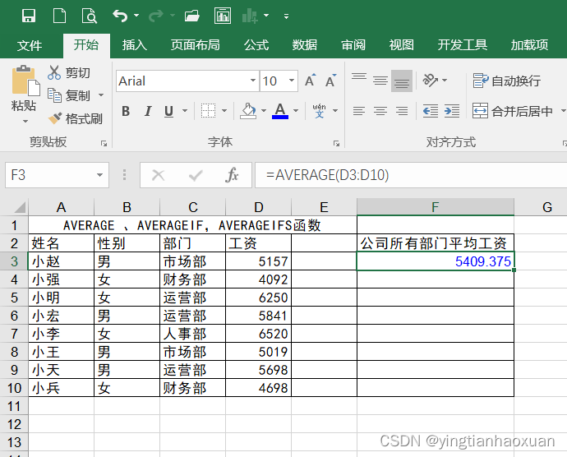Open the 视图 tab
Image resolution: width=567 pixels, height=457 pixels.
click(x=401, y=45)
